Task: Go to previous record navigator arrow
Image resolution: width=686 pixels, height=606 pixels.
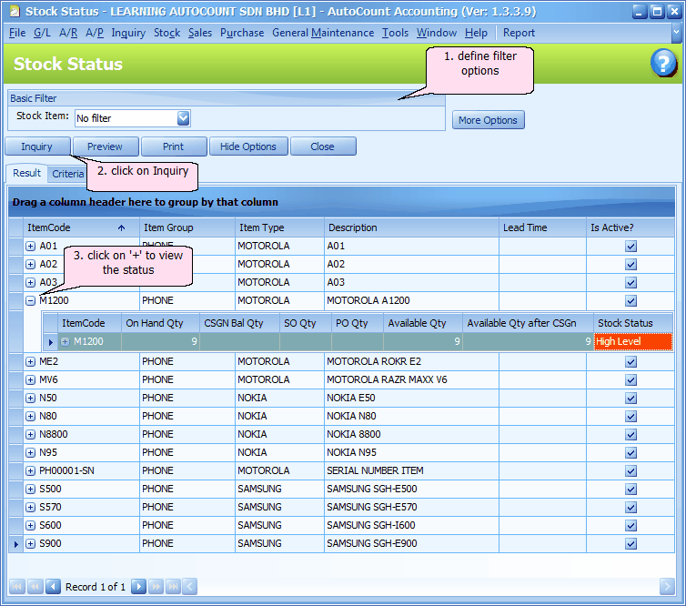Action: pyautogui.click(x=53, y=586)
